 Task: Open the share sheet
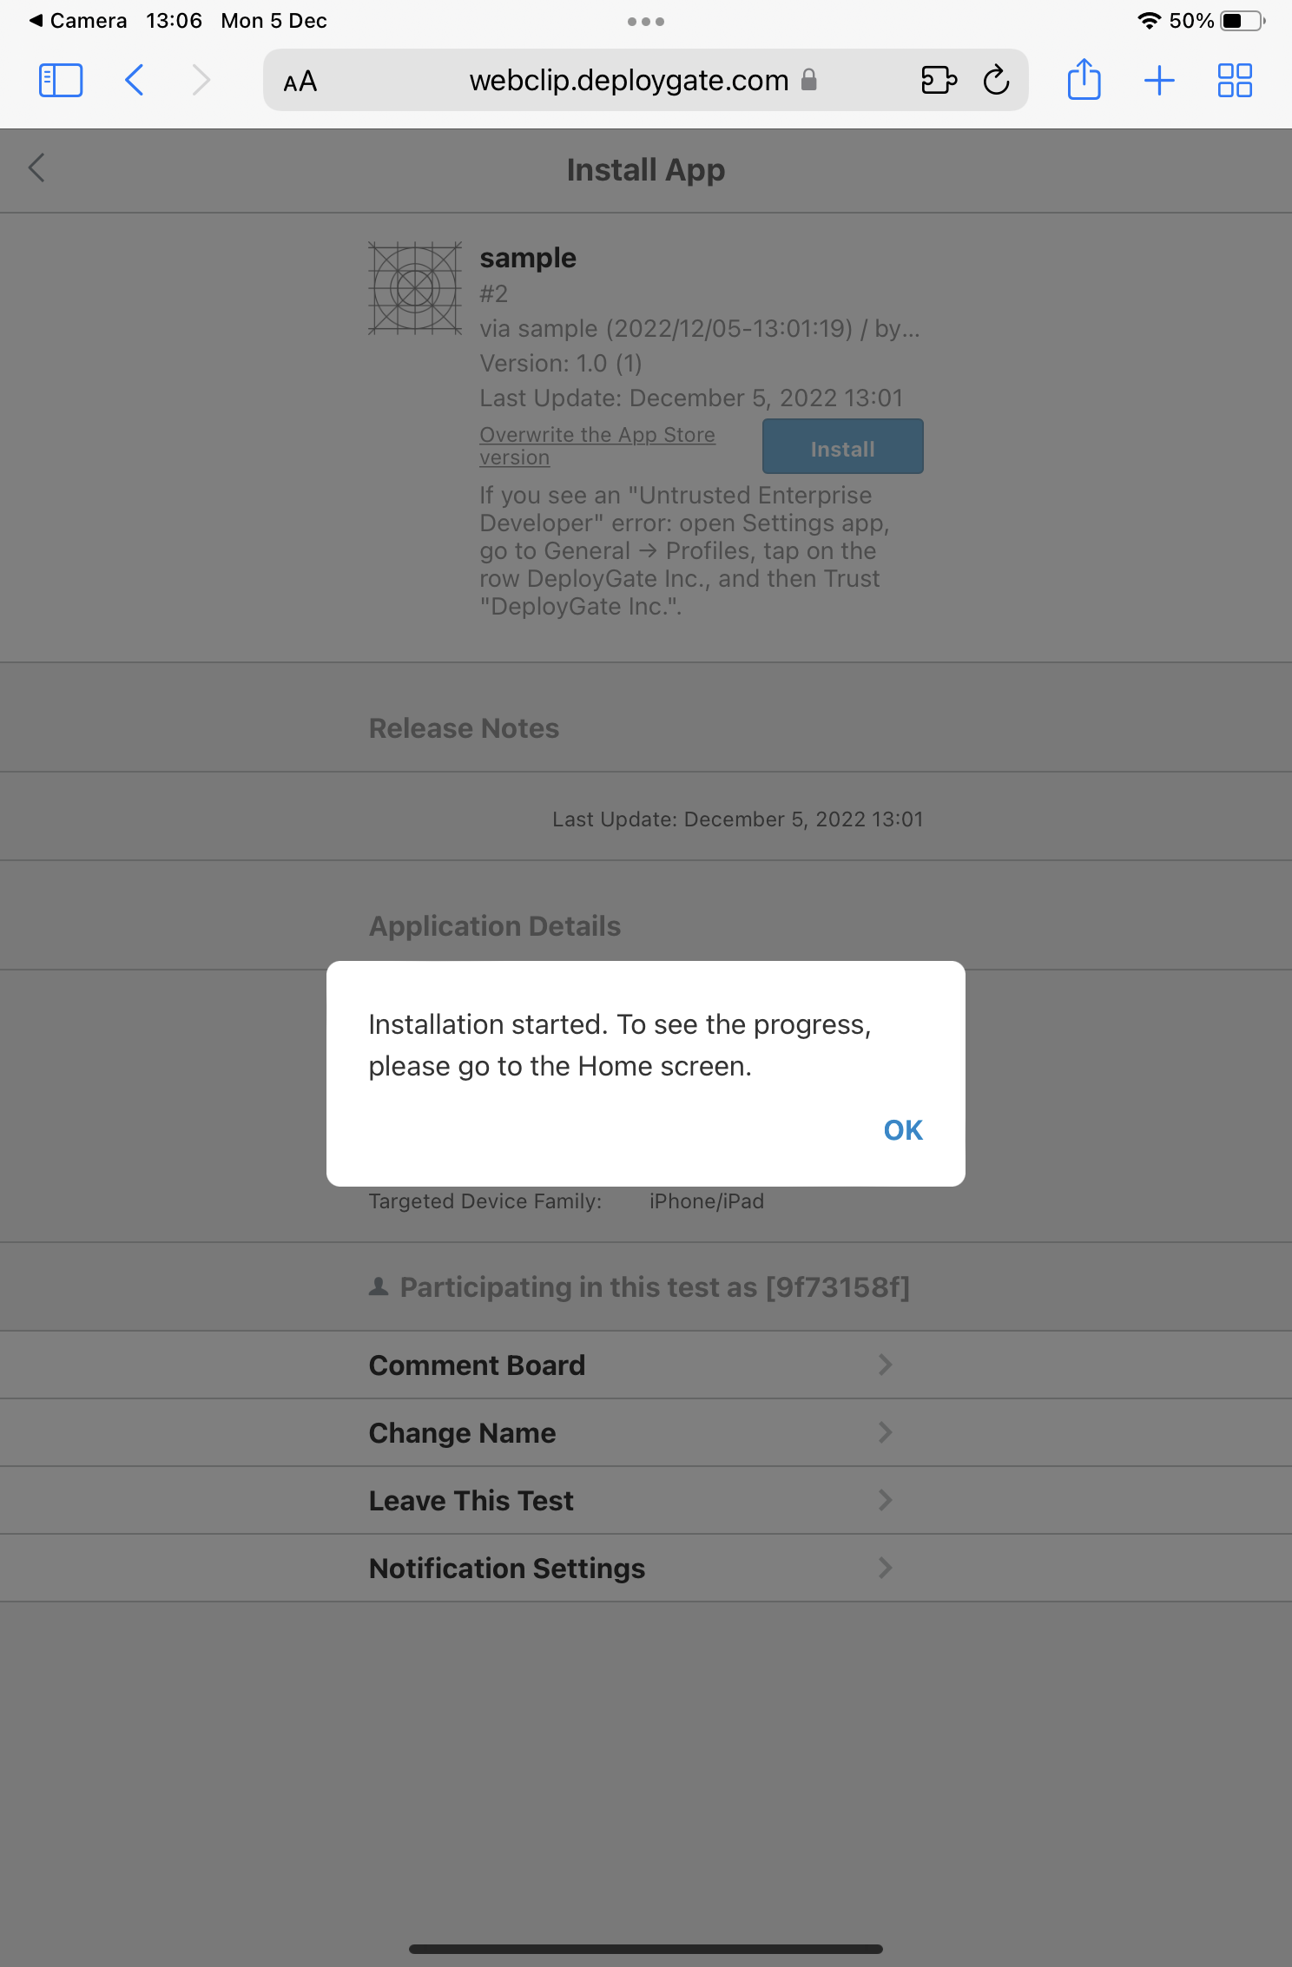point(1084,80)
